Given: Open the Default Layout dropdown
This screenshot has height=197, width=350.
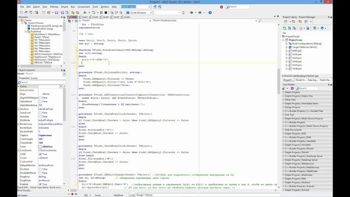Looking at the screenshot, I should (x=149, y=7).
